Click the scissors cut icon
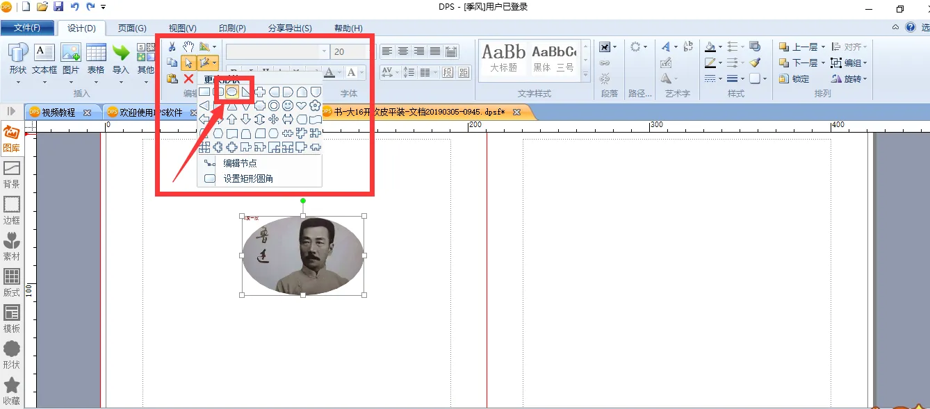Image resolution: width=930 pixels, height=409 pixels. coord(172,47)
